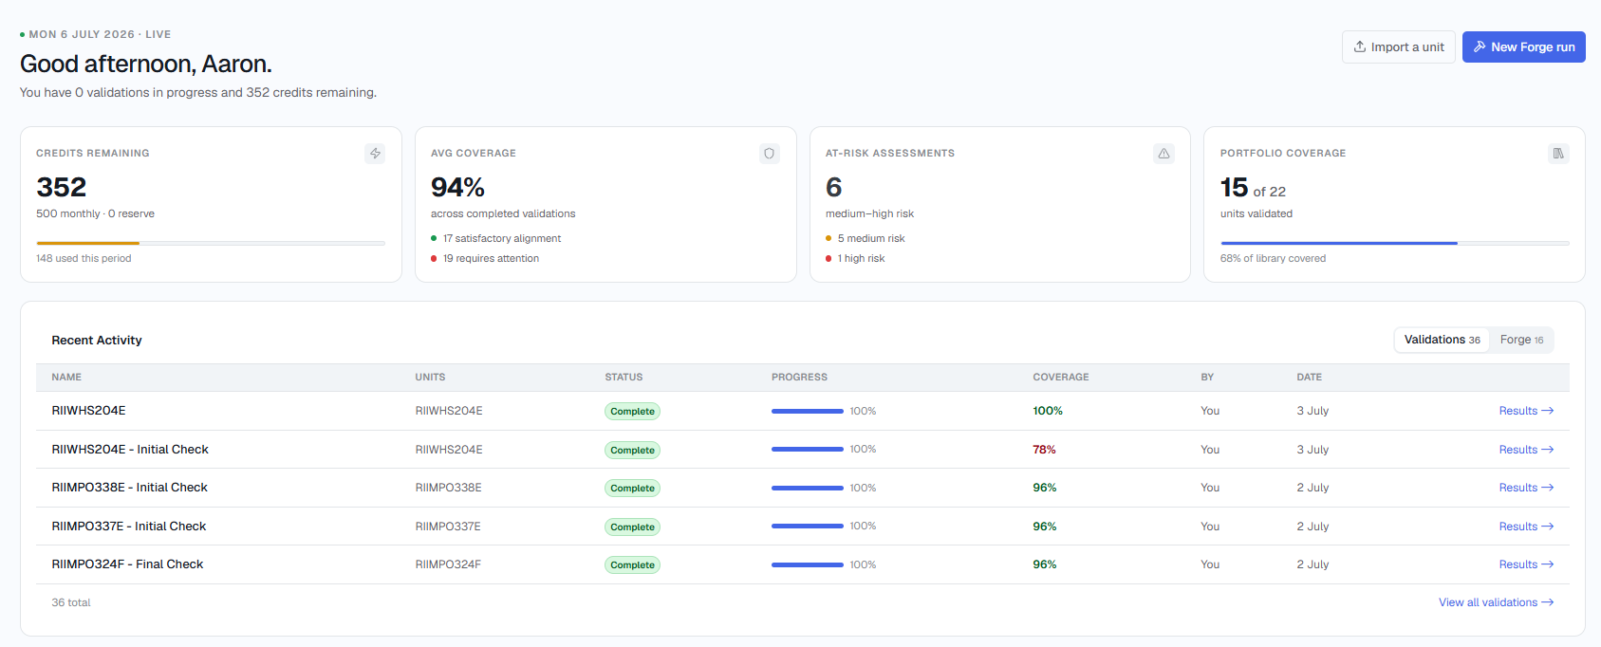
Task: Click the '352' credits number
Action: (x=62, y=187)
